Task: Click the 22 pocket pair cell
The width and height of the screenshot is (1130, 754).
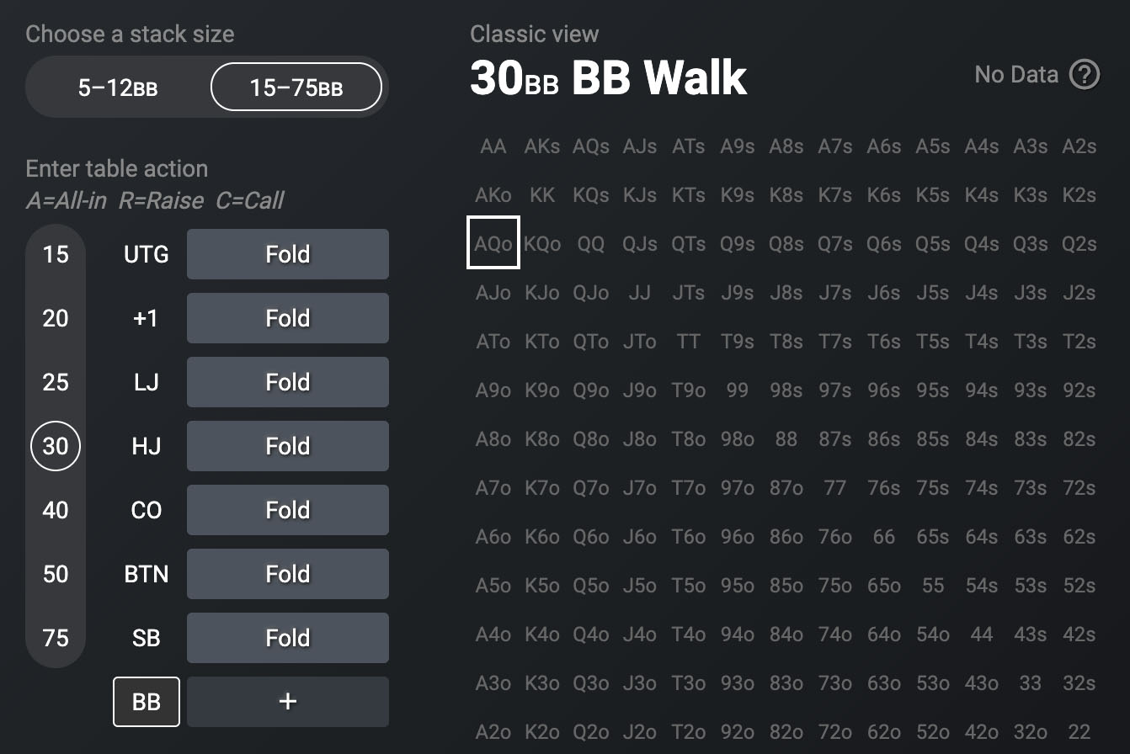Action: point(1079,732)
